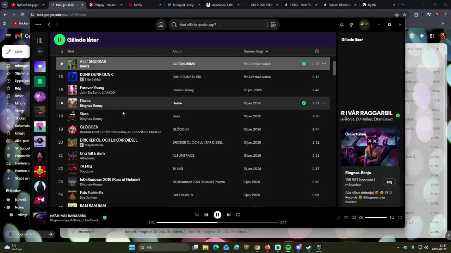
Task: Open Spotify notifications bell
Action: tap(341, 25)
